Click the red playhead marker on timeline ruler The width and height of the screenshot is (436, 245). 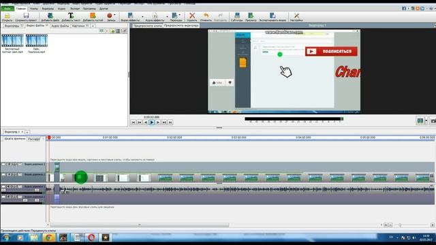pyautogui.click(x=49, y=137)
